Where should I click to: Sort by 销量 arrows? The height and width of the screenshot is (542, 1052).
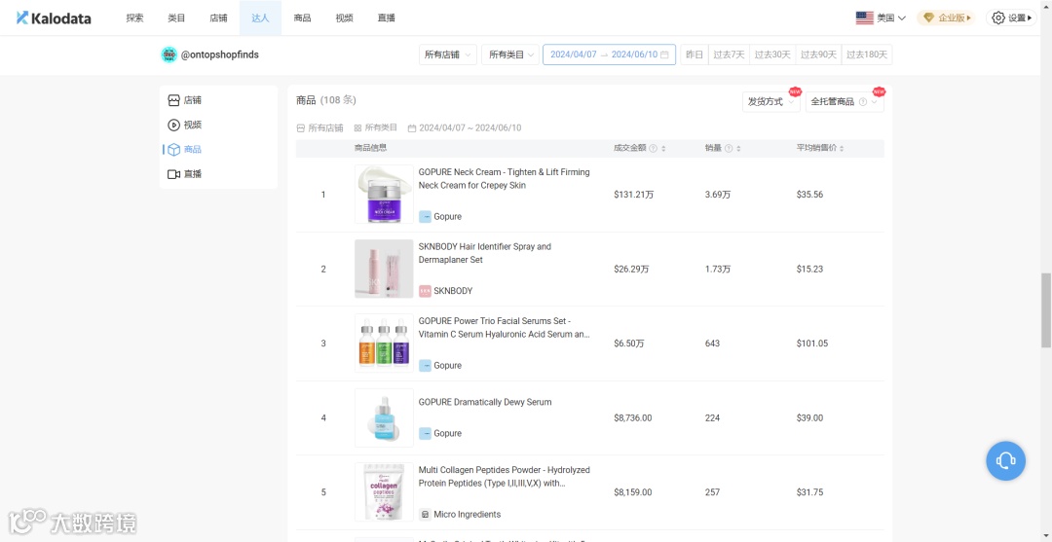click(x=738, y=149)
